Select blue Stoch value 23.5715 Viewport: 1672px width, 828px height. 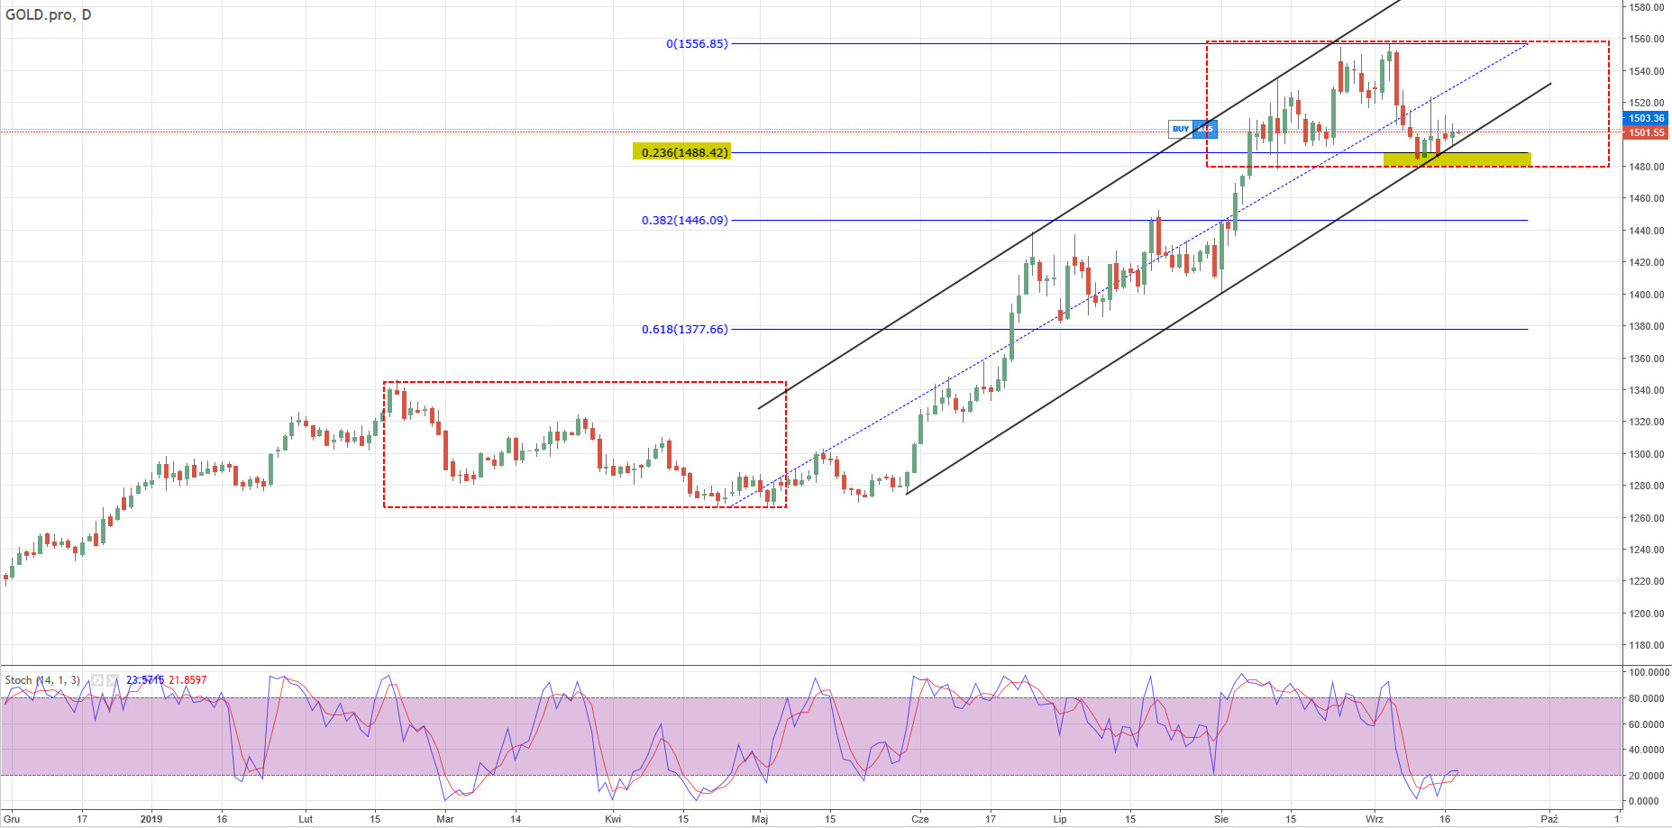click(145, 680)
